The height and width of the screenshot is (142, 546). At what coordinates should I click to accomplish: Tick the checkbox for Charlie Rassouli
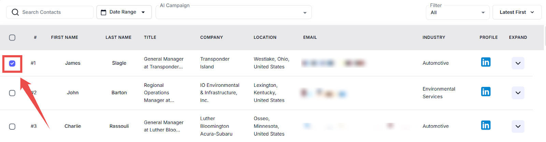click(12, 126)
